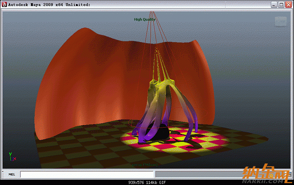The image size is (294, 185).
Task: Click the XYZ axis indicator gizmo
Action: [x=12, y=156]
